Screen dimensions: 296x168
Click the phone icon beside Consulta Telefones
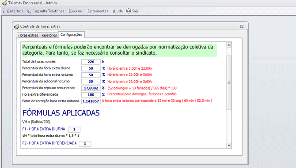[x=29, y=11]
